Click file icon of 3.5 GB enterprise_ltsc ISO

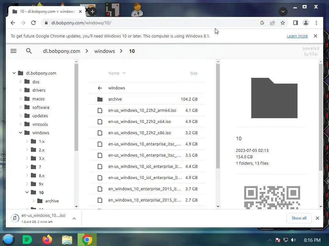[x=100, y=155]
